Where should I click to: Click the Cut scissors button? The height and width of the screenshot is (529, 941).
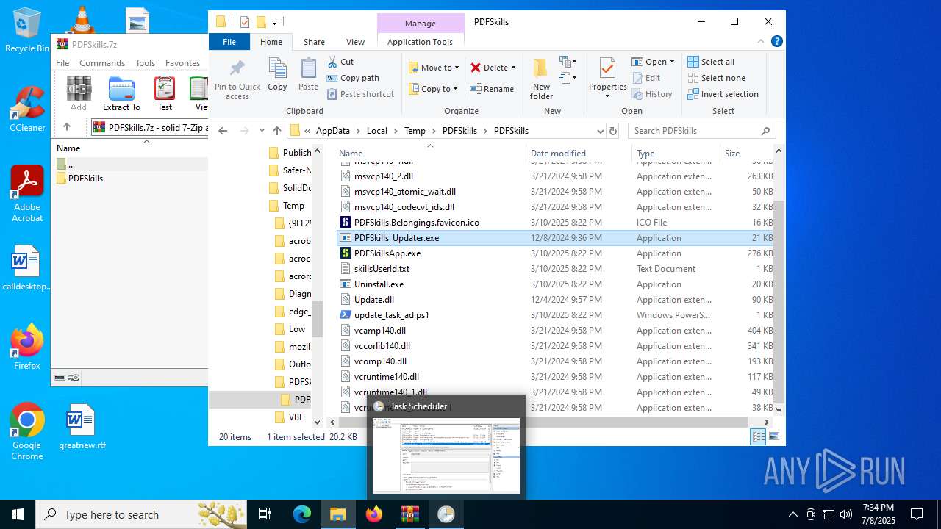[x=340, y=62]
